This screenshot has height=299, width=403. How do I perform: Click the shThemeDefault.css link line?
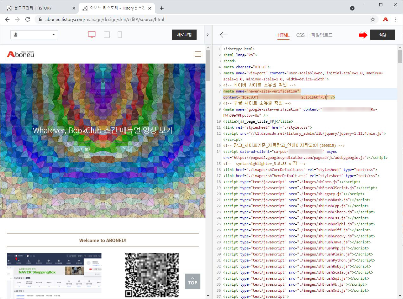tap(301, 176)
